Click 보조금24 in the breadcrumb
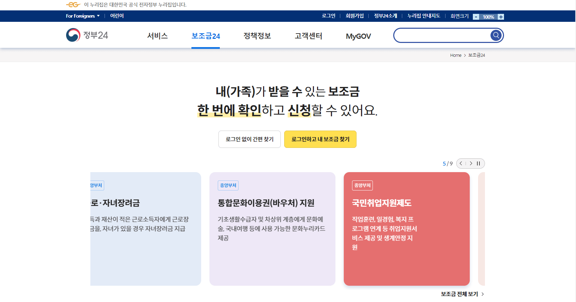This screenshot has width=576, height=302. (x=477, y=55)
